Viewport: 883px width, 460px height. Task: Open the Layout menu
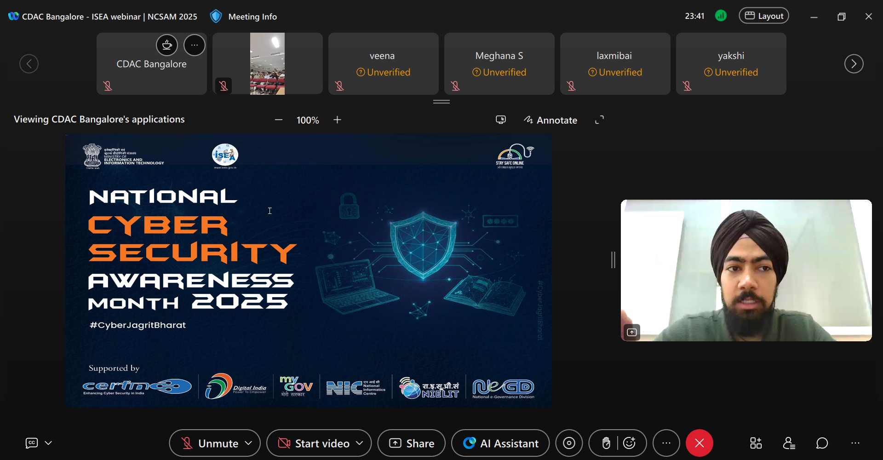(764, 16)
